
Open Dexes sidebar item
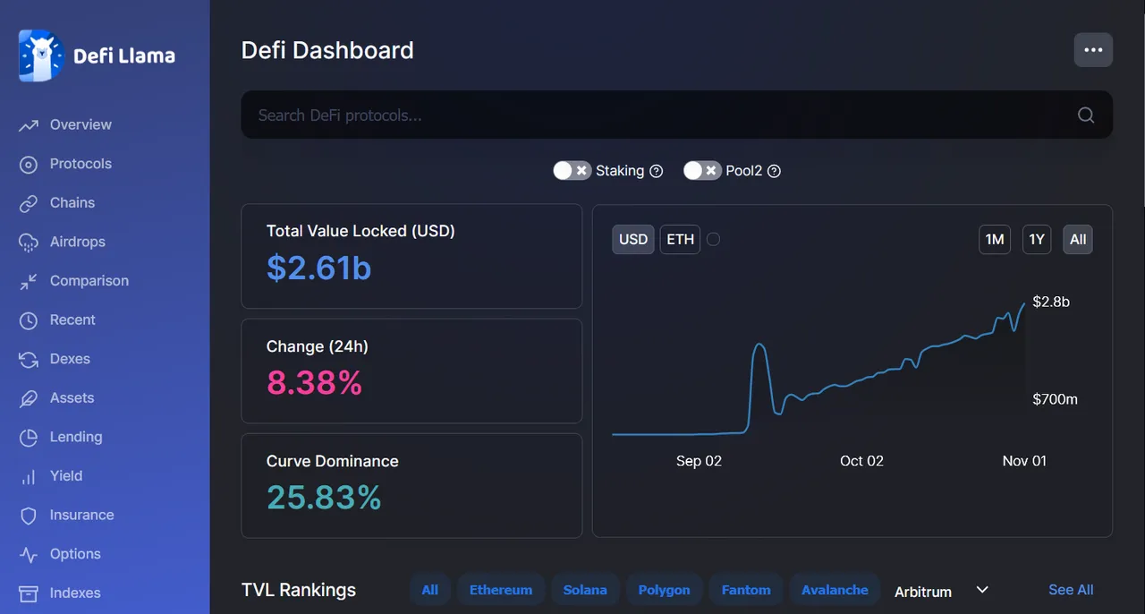pos(70,359)
